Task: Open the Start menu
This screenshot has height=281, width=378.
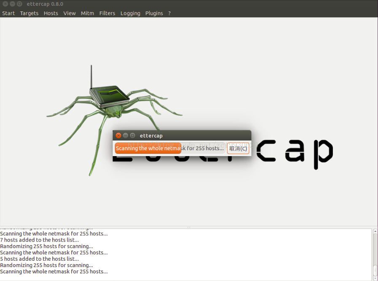Action: pos(8,13)
